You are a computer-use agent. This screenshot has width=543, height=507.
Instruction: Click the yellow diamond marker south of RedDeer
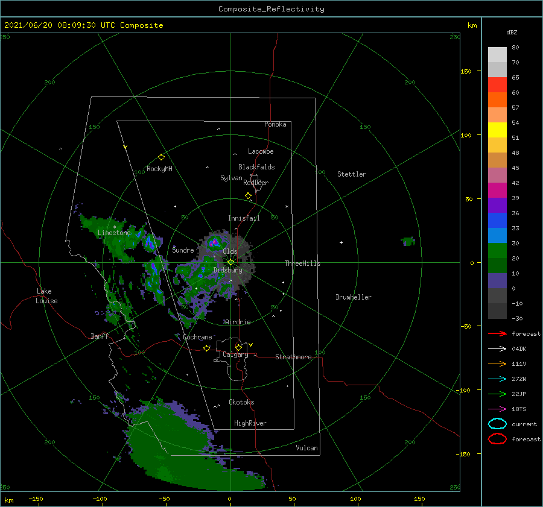[248, 196]
